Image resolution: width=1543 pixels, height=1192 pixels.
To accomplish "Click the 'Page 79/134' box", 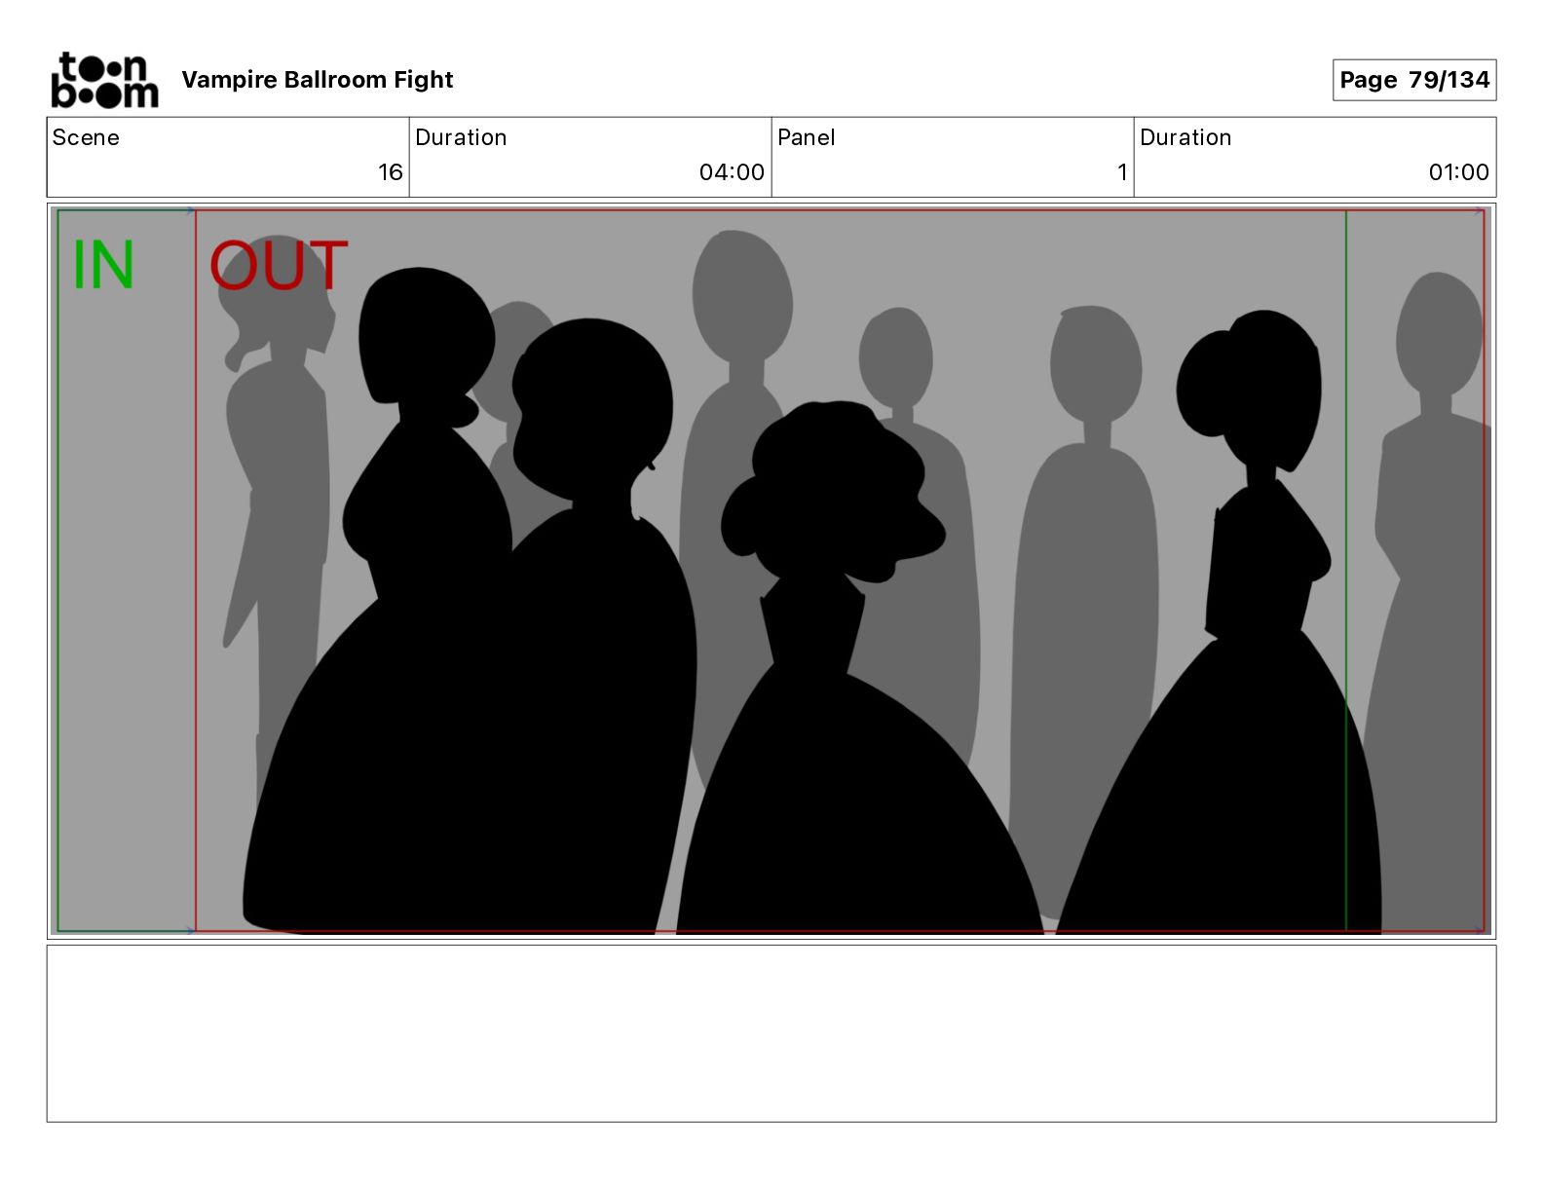I will point(1414,80).
